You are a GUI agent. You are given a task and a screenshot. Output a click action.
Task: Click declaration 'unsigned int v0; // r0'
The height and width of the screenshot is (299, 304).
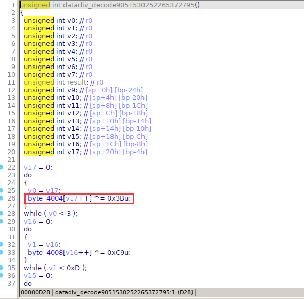[58, 20]
